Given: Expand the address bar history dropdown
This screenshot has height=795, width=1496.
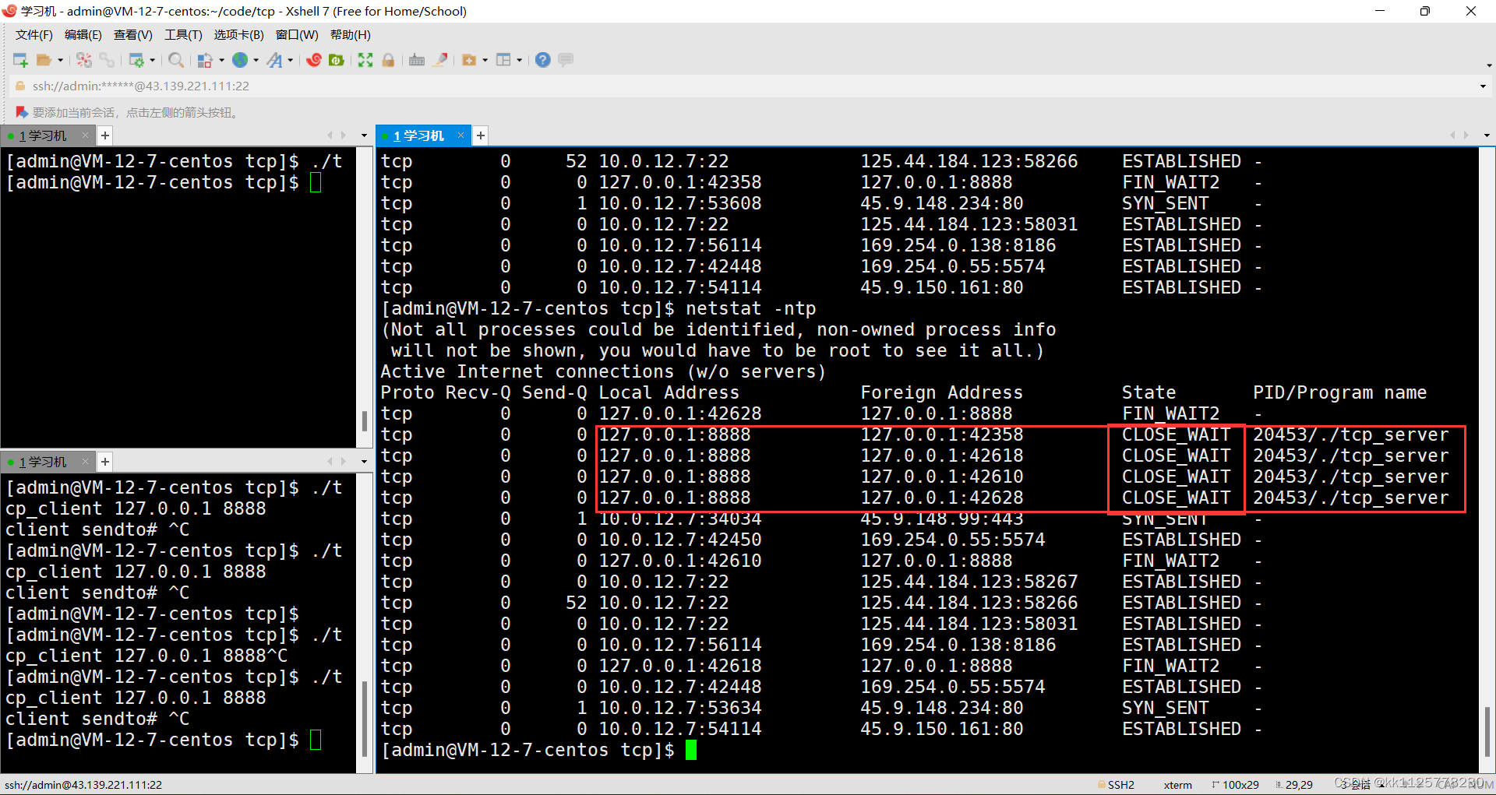Looking at the screenshot, I should pyautogui.click(x=1483, y=86).
